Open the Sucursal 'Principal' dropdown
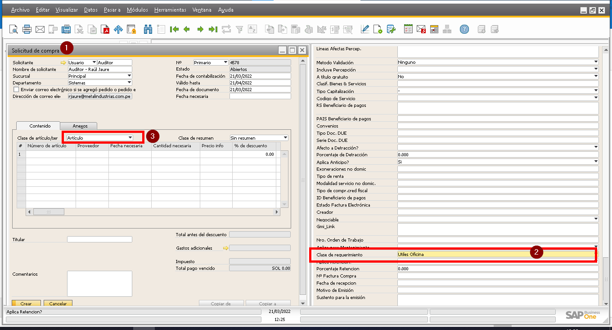The image size is (612, 330). pos(129,76)
